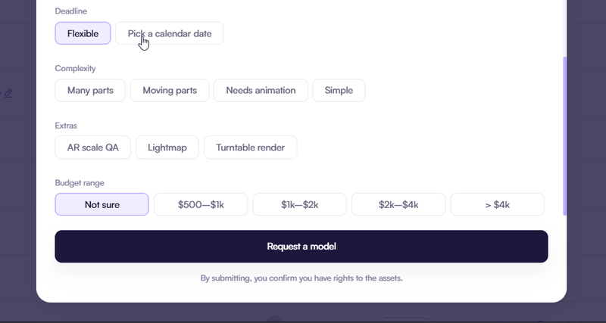
Task: Toggle the Lightmap extra
Action: (x=167, y=148)
